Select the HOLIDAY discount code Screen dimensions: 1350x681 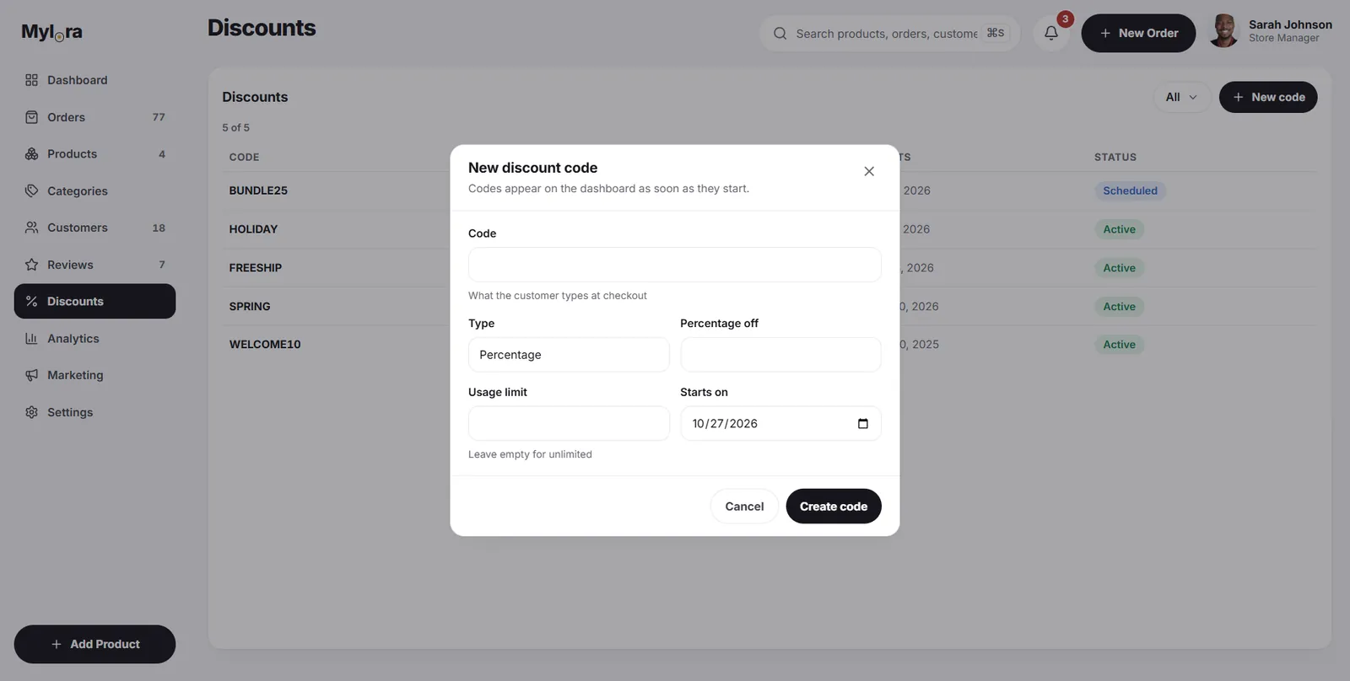tap(253, 229)
